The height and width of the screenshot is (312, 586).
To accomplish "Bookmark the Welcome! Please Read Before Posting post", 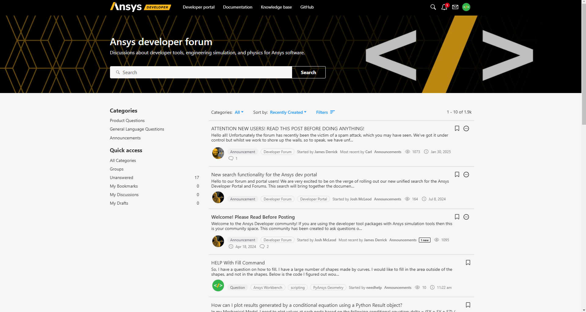I will pos(457,217).
